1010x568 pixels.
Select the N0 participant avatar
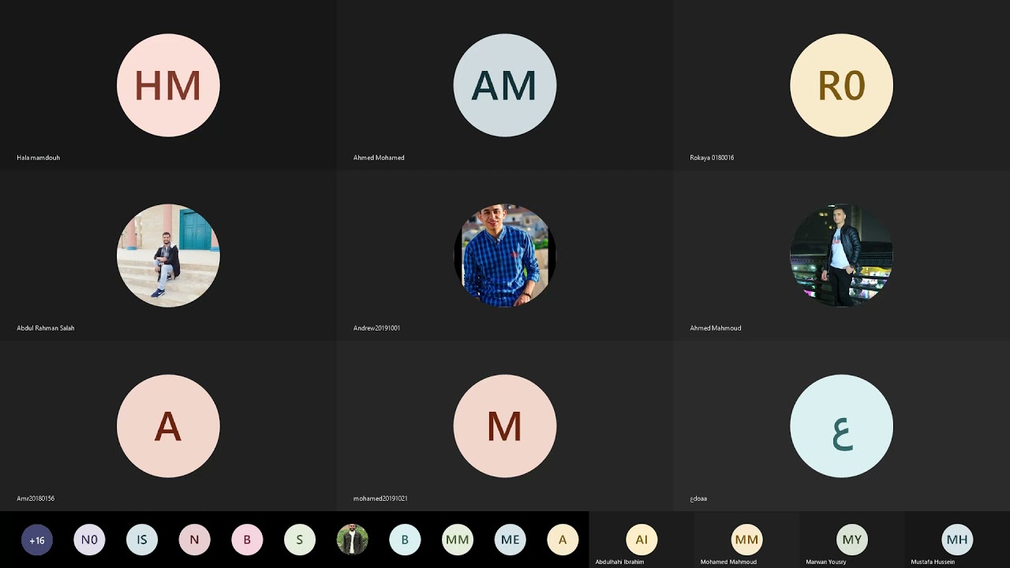(89, 540)
